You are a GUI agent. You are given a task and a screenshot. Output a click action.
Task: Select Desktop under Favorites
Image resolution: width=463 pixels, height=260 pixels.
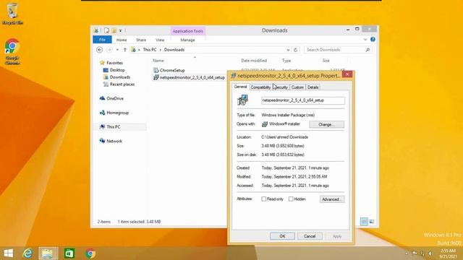coord(117,70)
